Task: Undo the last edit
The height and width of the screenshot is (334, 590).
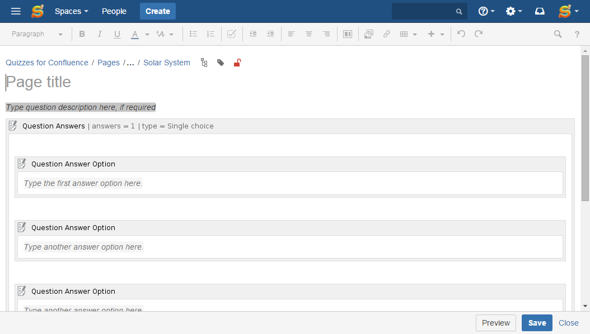Action: [461, 34]
